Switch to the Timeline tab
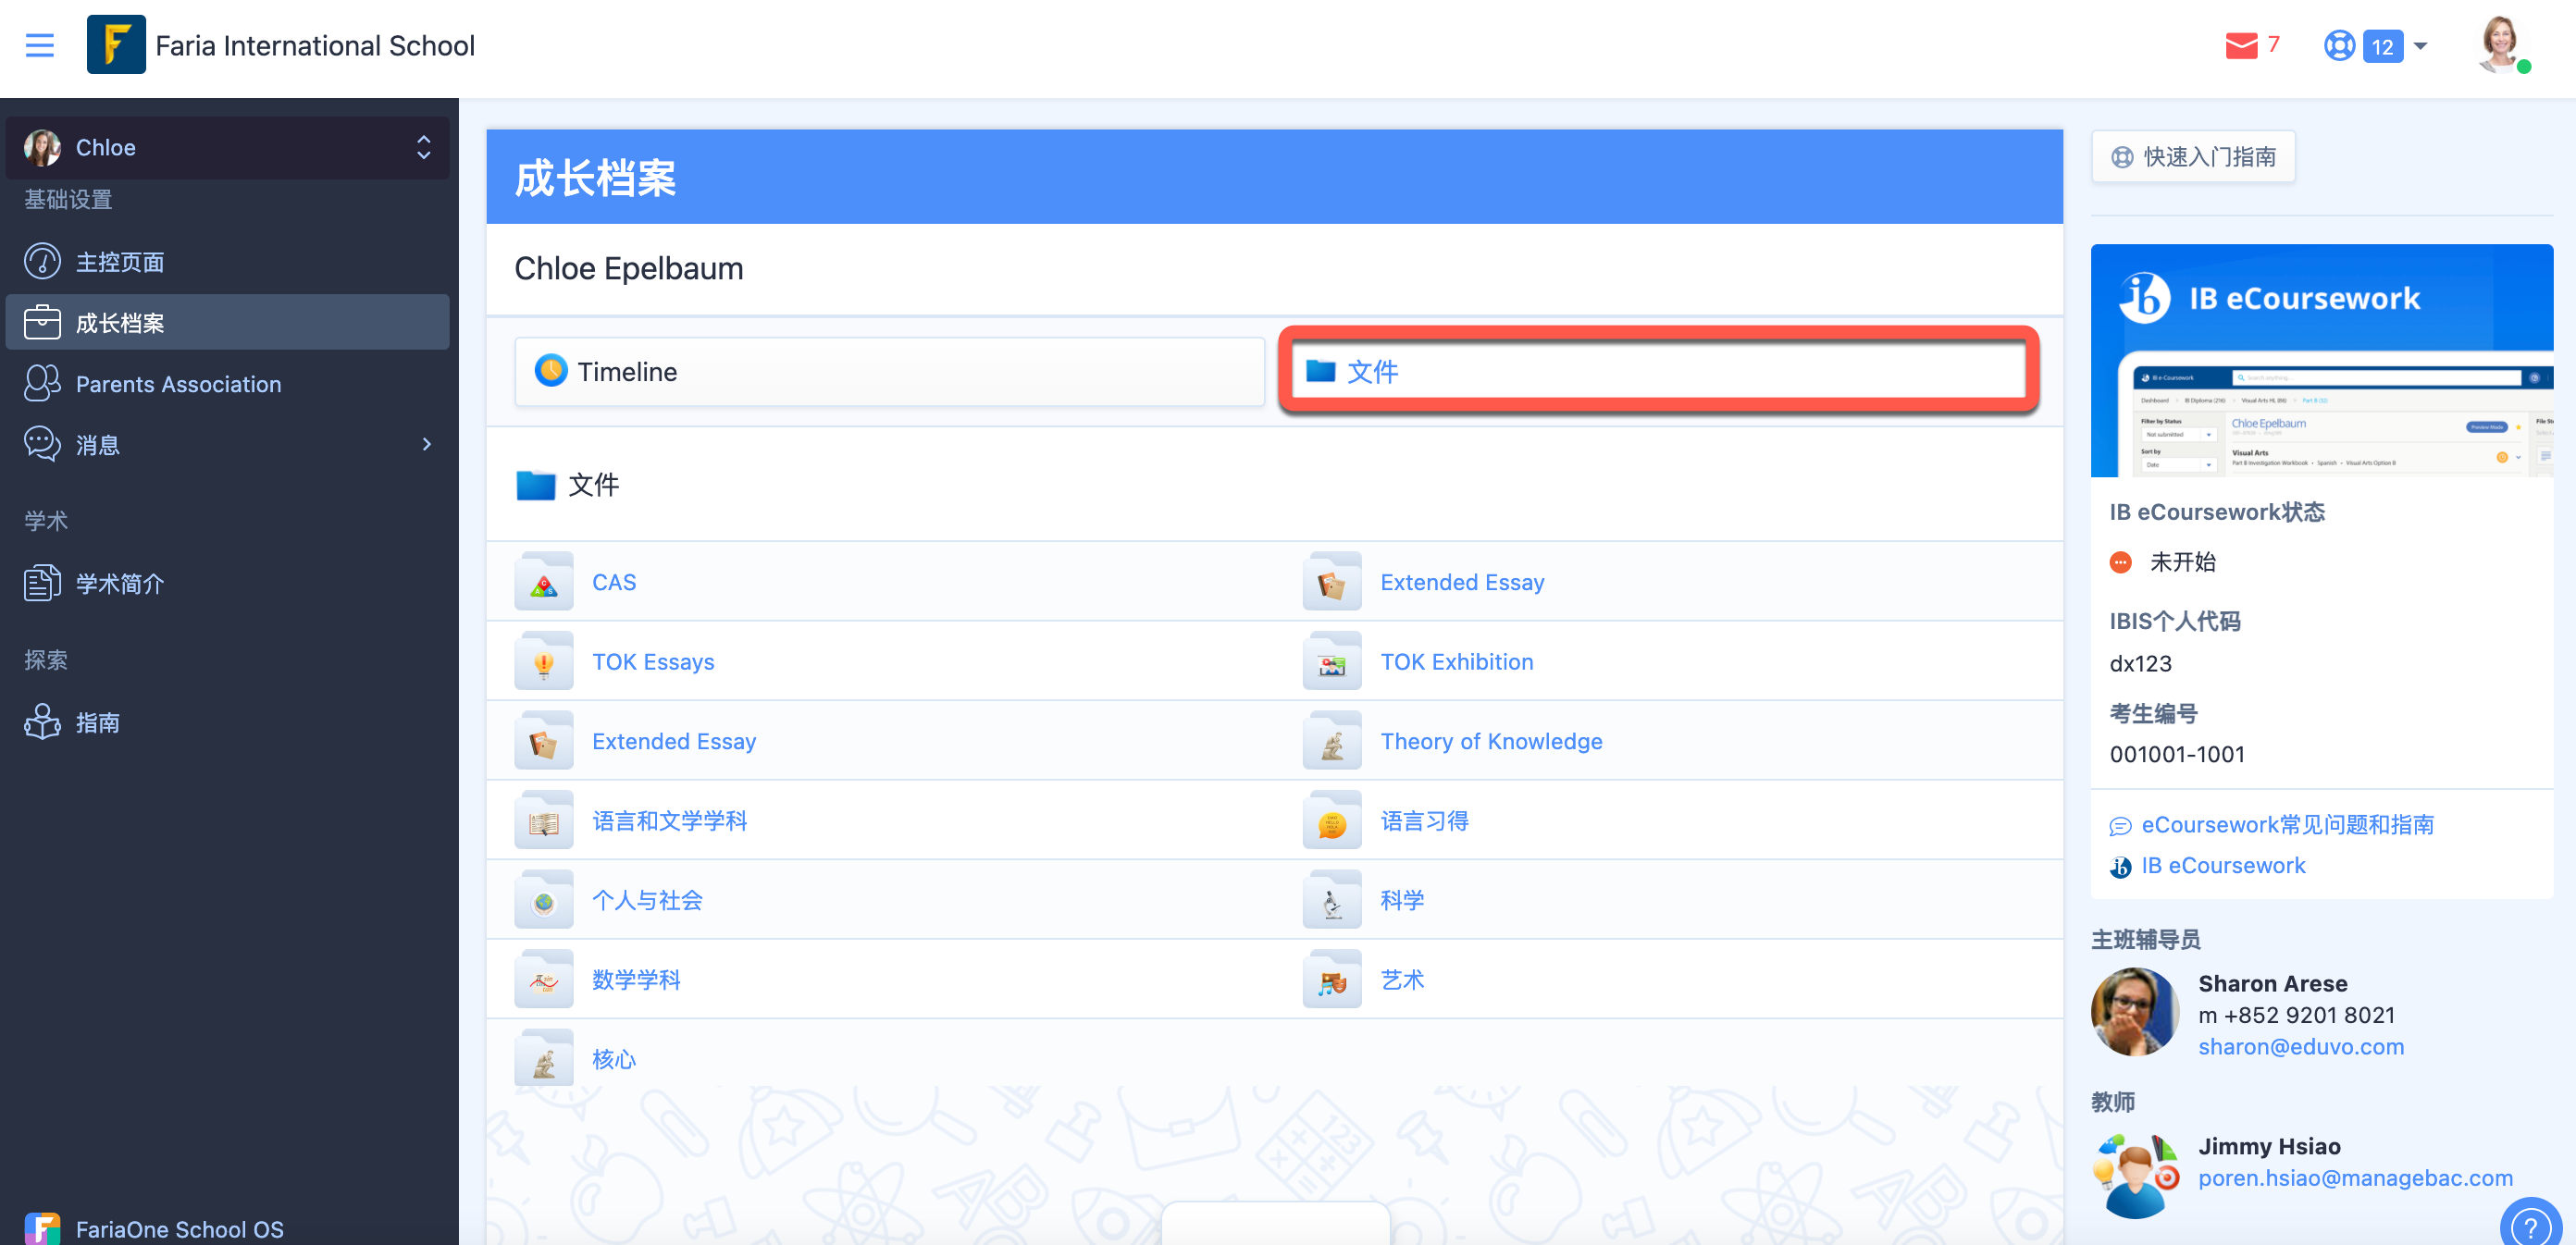This screenshot has height=1245, width=2576. pyautogui.click(x=889, y=372)
